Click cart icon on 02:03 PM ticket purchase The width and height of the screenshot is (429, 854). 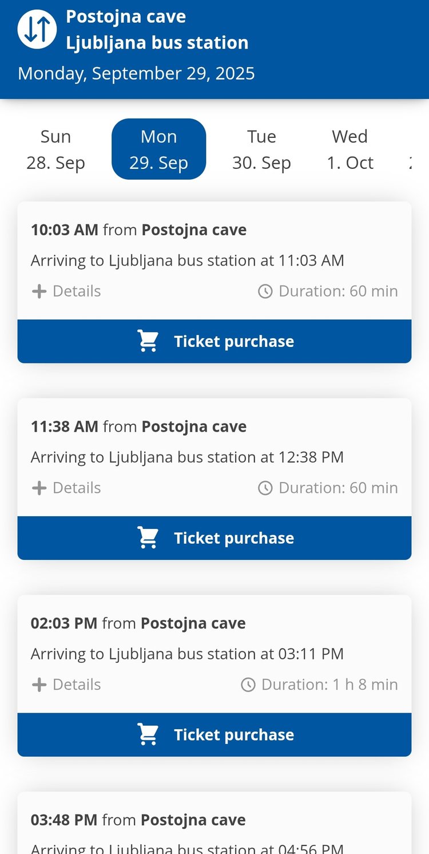point(148,735)
